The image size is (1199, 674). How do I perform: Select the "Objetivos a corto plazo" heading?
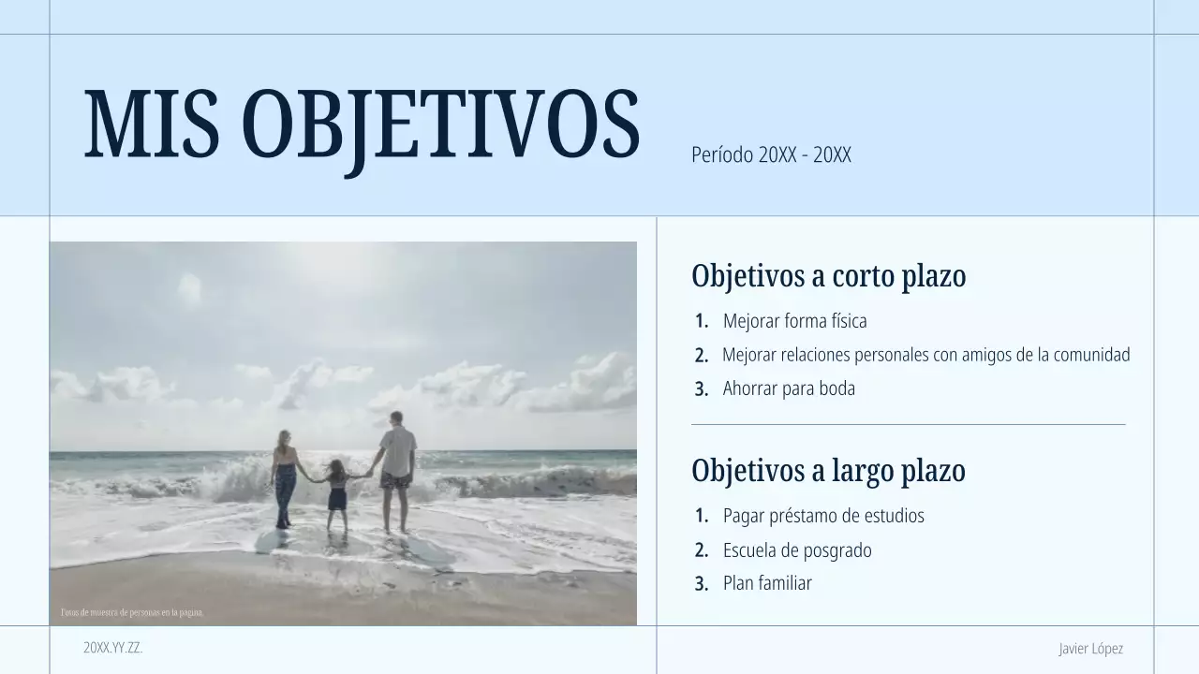828,276
